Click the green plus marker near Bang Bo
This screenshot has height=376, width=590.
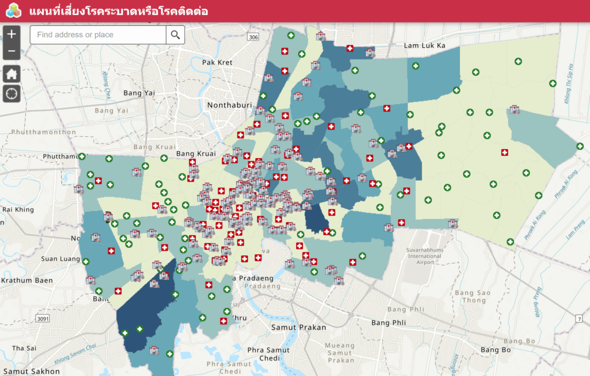click(x=510, y=241)
